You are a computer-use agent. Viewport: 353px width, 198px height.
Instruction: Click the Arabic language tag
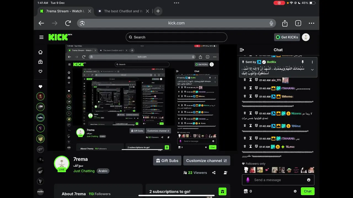(103, 171)
